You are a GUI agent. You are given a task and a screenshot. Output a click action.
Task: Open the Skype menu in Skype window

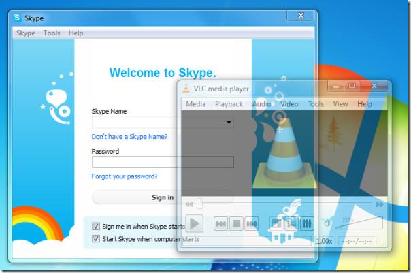pos(26,33)
